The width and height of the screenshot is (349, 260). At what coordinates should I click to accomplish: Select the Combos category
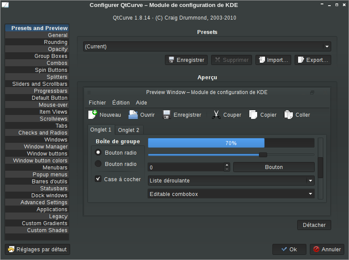37,63
